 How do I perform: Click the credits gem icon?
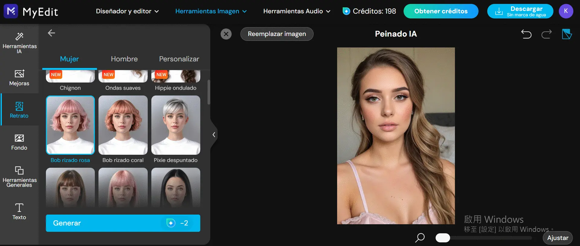346,11
